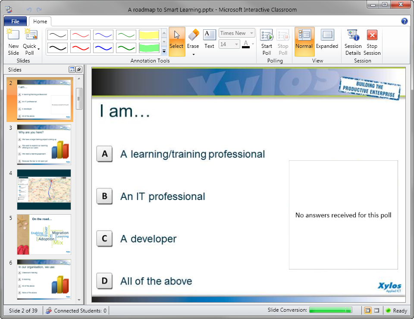Open slide 3 thumbnail "Why are you here?"
414x319 pixels.
click(x=44, y=144)
